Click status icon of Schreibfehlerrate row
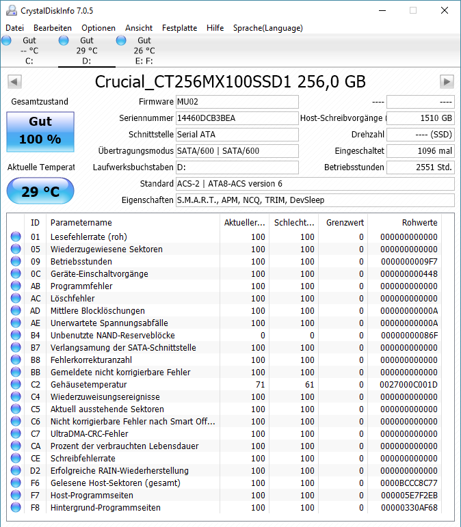Image resolution: width=461 pixels, height=527 pixels. [16, 458]
